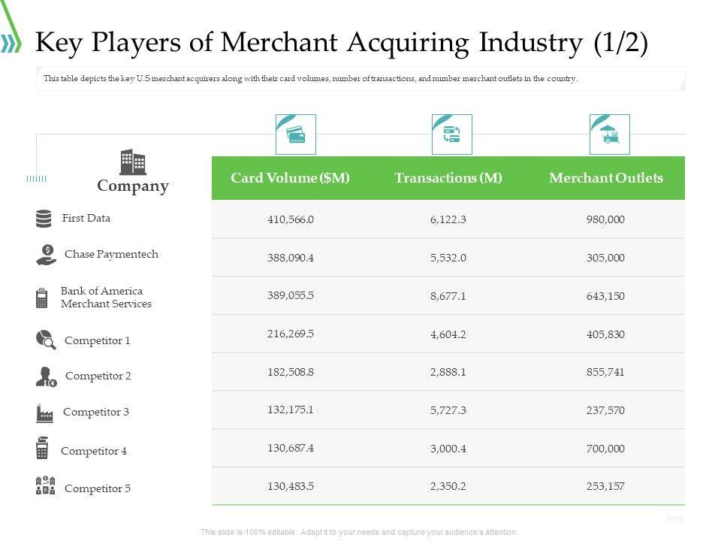Select the Card Volume ($M) column header

290,178
